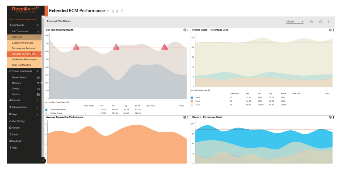Open the Full Text Indexing Health panel settings gear
Image resolution: width=342 pixels, height=170 pixels.
tap(184, 30)
